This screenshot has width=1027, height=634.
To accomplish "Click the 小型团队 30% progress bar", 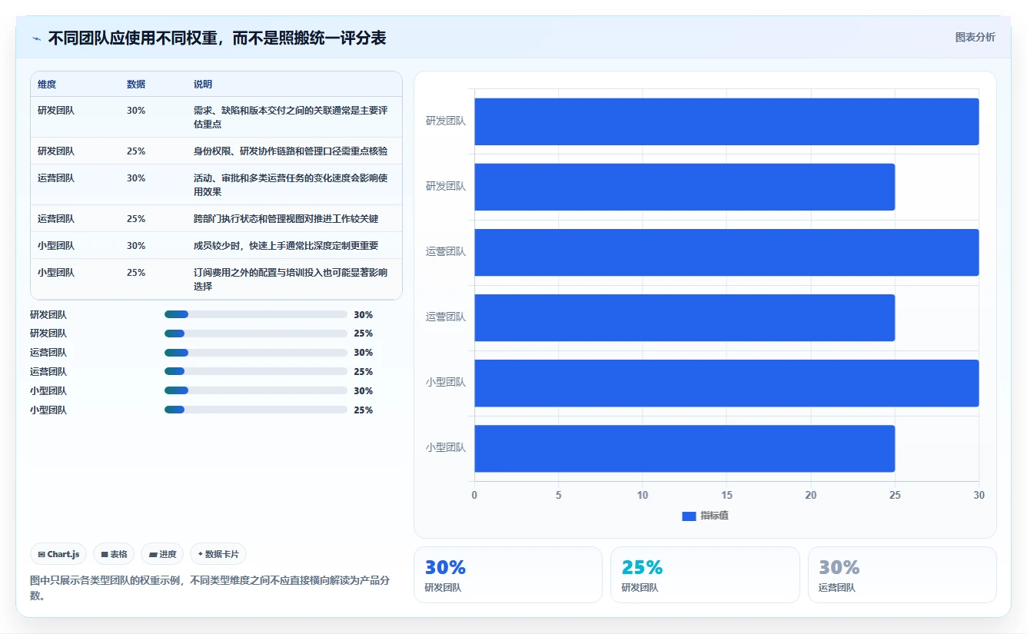I will click(x=256, y=390).
